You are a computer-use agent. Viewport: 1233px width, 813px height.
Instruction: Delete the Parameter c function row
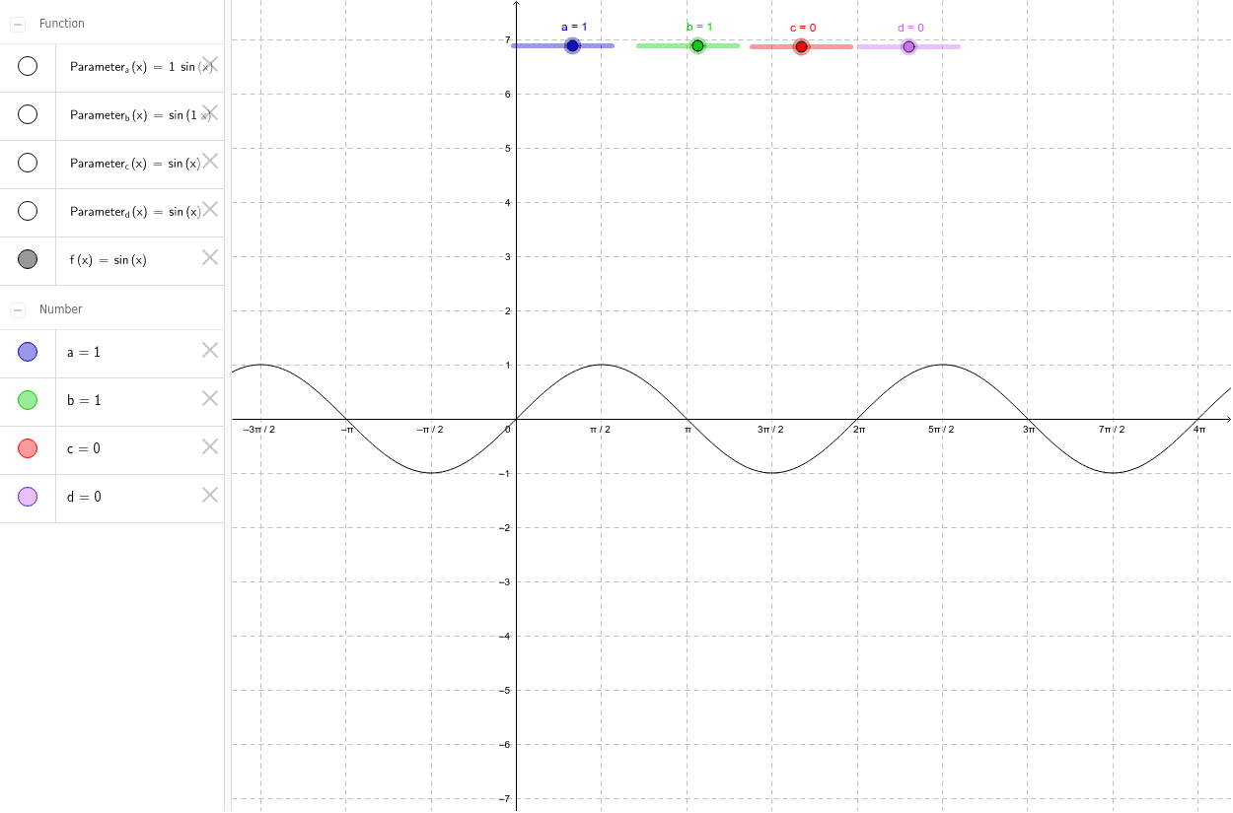click(210, 161)
